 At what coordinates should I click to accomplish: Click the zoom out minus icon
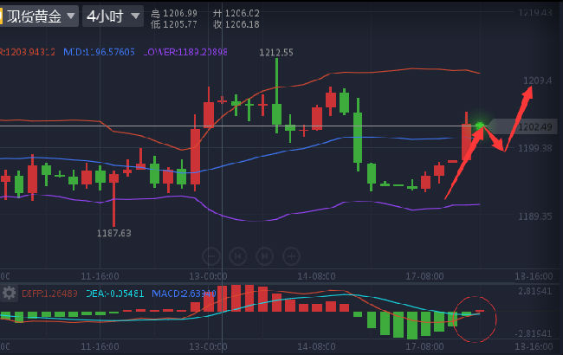coord(210,255)
